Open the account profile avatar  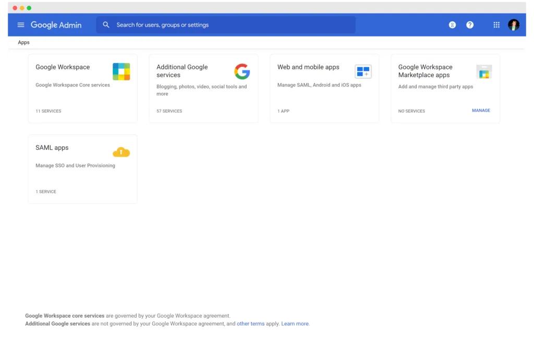tap(514, 25)
